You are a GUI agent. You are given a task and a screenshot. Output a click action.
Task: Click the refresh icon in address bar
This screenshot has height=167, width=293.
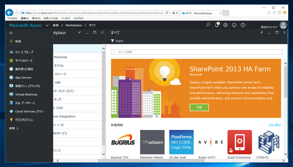[x=177, y=13]
